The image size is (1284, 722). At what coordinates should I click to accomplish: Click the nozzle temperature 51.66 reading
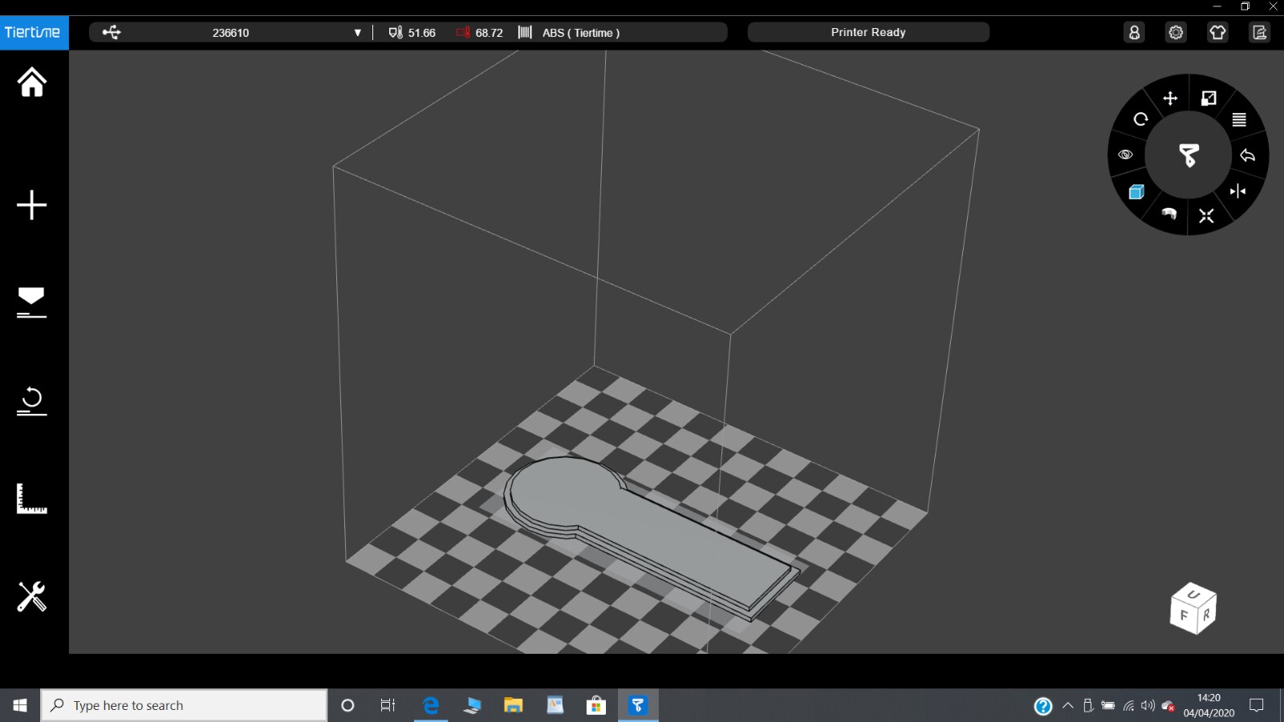[x=412, y=33]
